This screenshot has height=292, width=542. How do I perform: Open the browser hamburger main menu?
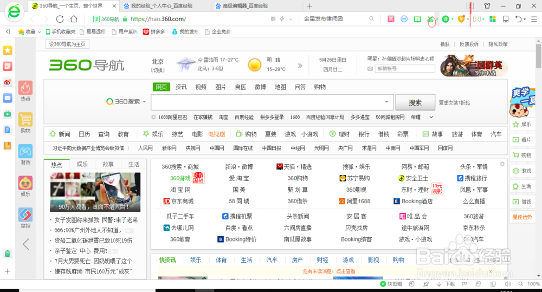[x=534, y=19]
